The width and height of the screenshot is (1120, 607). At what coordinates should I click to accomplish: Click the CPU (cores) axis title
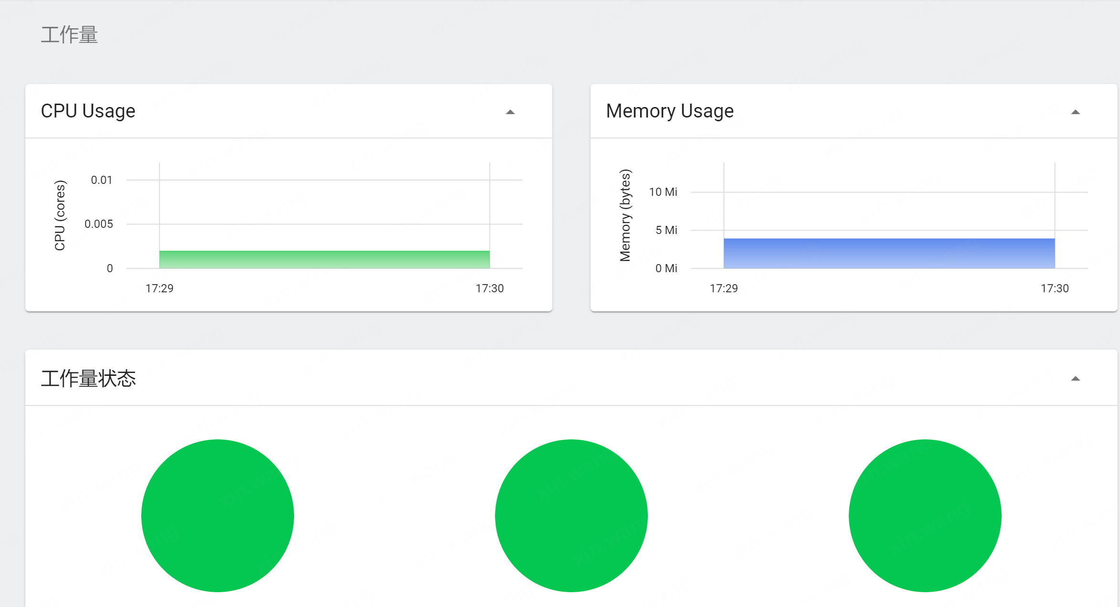click(60, 215)
